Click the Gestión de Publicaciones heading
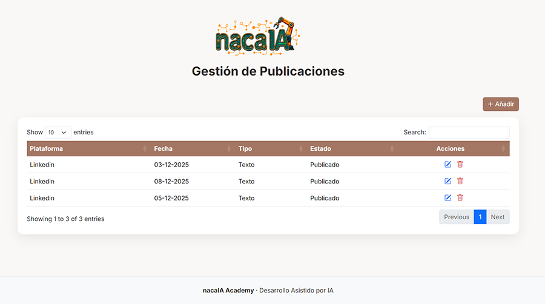The width and height of the screenshot is (545, 304). [268, 71]
